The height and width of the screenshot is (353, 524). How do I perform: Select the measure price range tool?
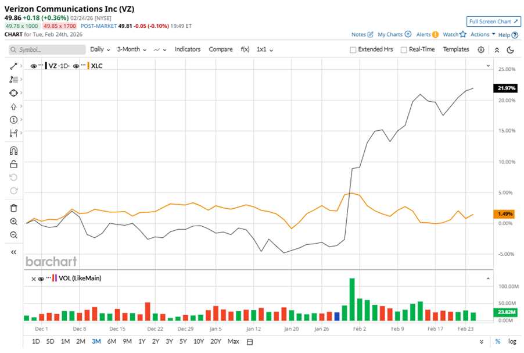click(13, 133)
